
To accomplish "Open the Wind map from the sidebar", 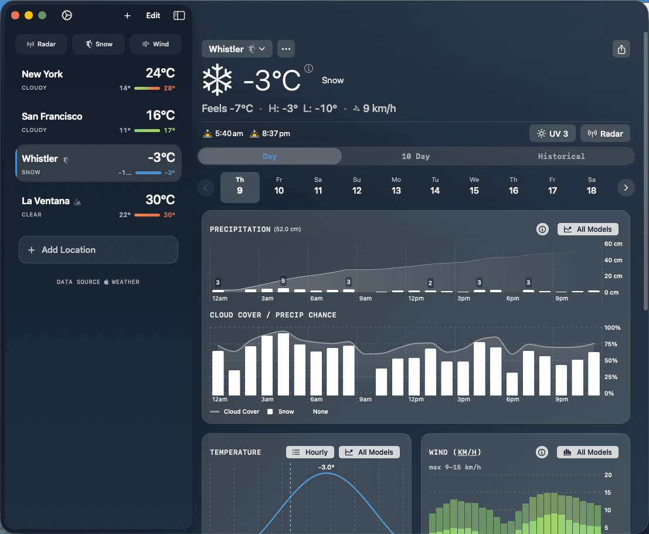I will tap(155, 44).
